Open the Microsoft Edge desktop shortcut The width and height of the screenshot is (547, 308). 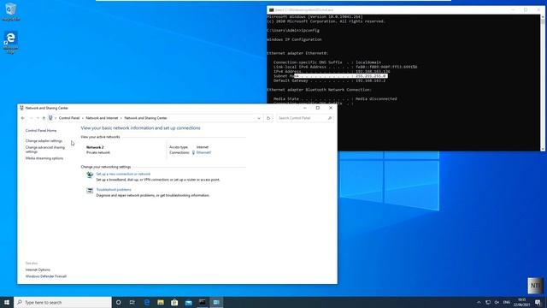click(x=10, y=43)
